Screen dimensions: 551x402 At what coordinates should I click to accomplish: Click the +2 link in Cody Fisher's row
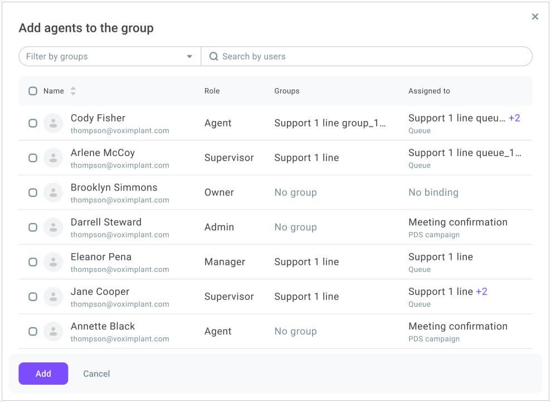click(514, 118)
